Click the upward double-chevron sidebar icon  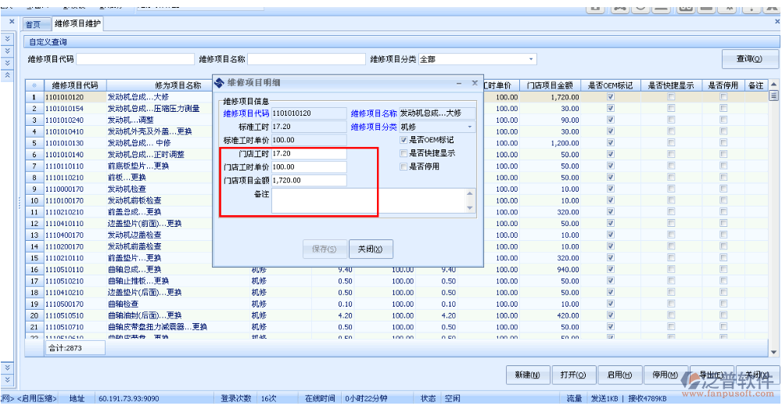[8, 74]
